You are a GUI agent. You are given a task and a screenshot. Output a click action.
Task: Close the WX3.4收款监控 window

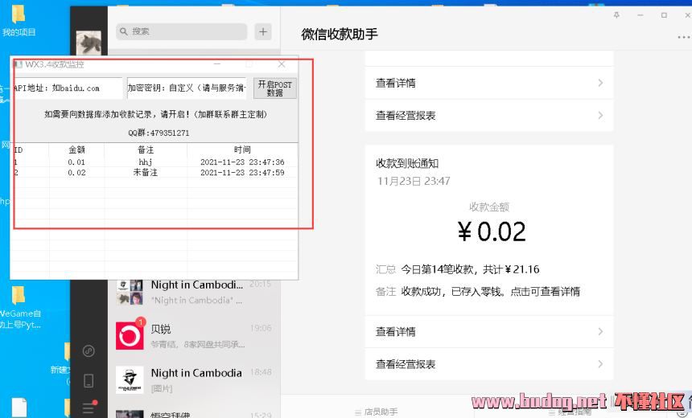tap(282, 64)
